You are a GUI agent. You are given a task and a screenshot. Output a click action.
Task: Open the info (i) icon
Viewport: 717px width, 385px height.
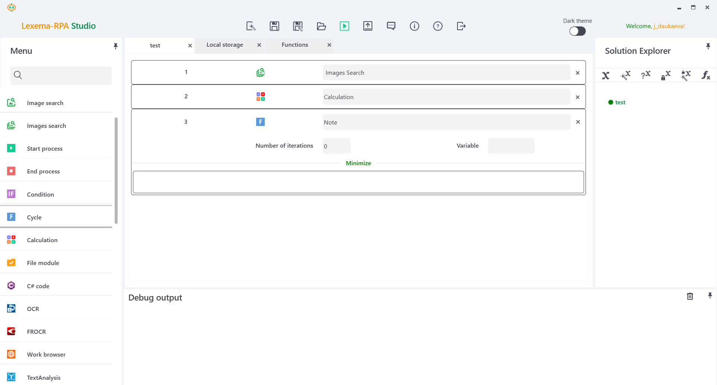pos(415,26)
